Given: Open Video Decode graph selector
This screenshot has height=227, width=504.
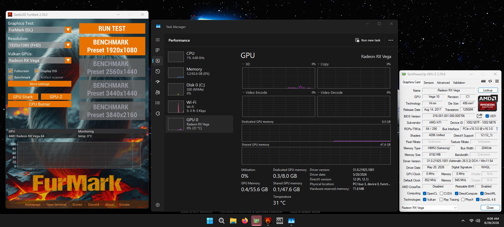Looking at the screenshot, I should pyautogui.click(x=330, y=92).
